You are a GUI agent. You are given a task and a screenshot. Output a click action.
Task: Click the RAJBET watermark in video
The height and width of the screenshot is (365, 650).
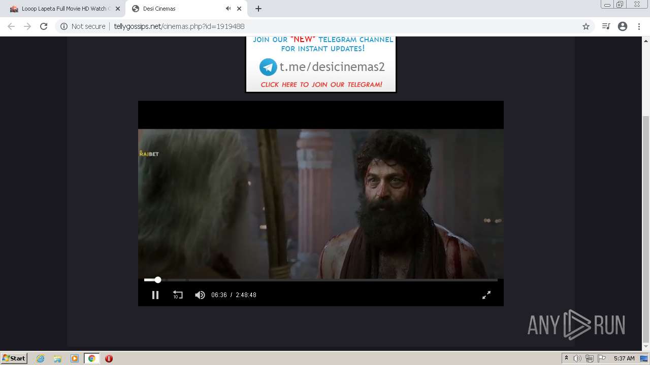(149, 154)
